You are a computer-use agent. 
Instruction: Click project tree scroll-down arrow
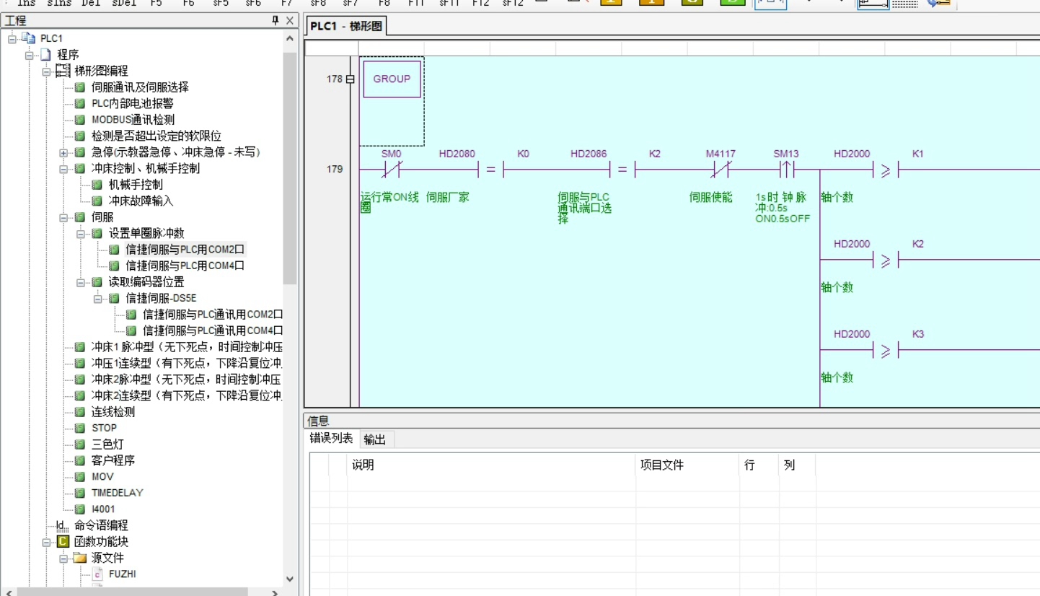290,579
